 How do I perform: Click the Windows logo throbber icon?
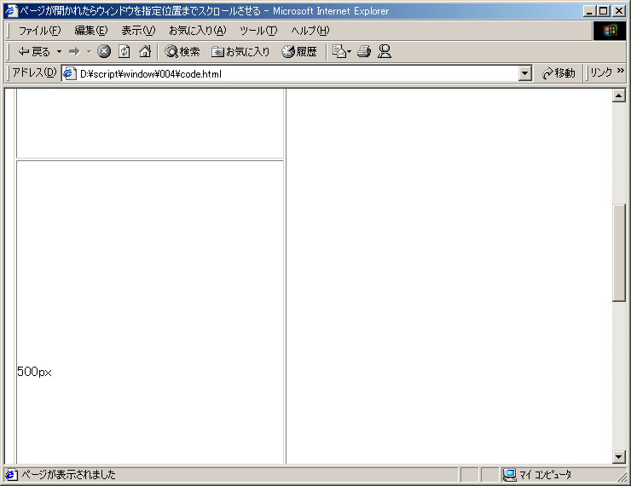click(610, 31)
